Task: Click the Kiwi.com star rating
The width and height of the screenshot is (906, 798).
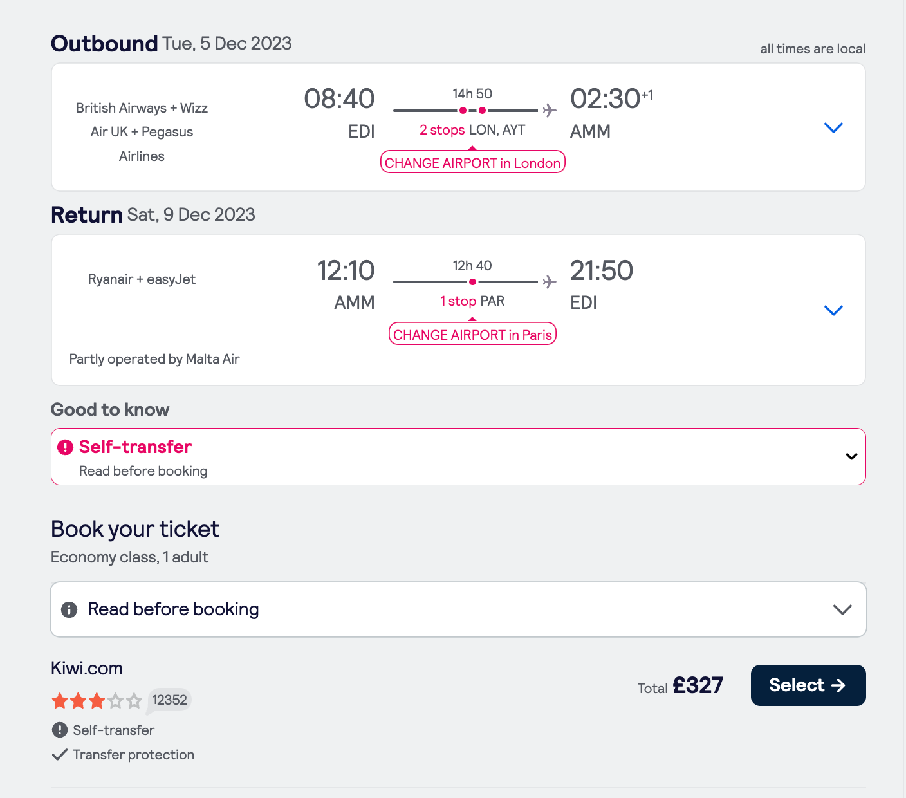Action: click(97, 701)
